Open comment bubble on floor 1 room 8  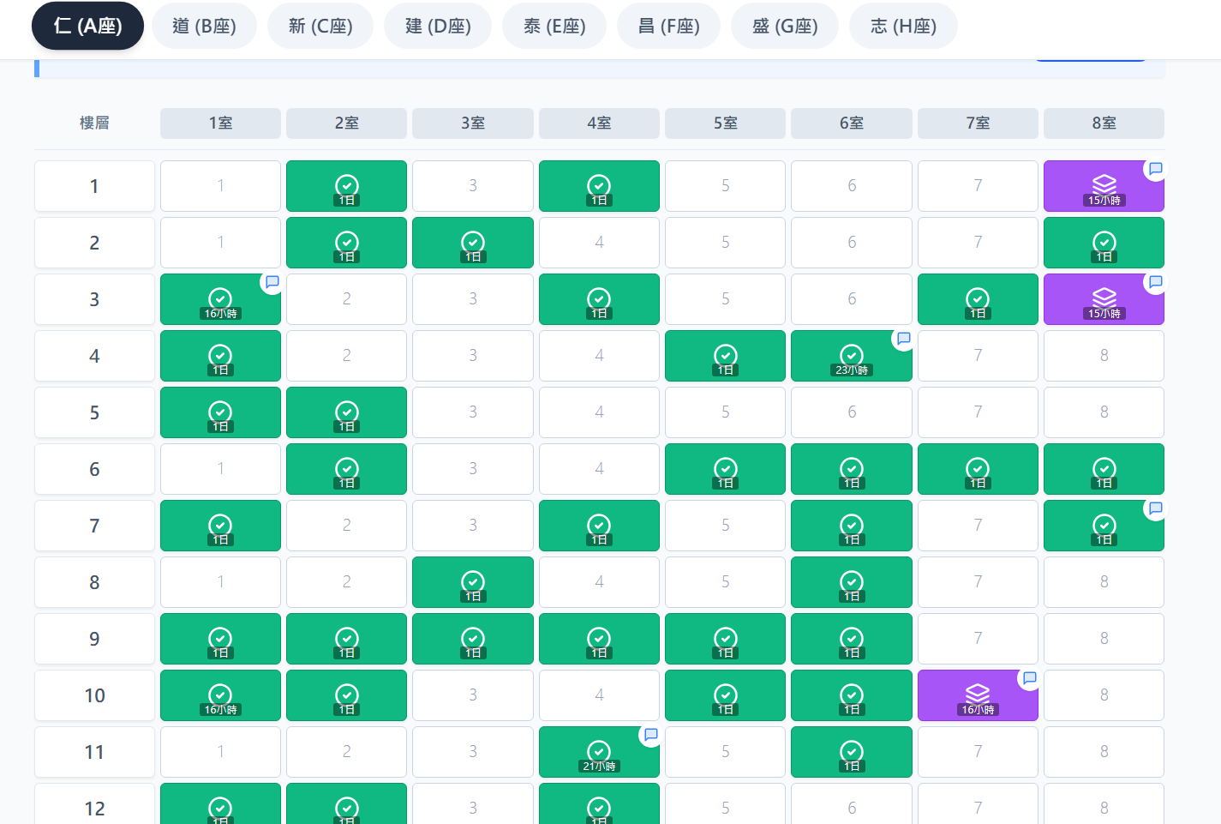coord(1155,169)
